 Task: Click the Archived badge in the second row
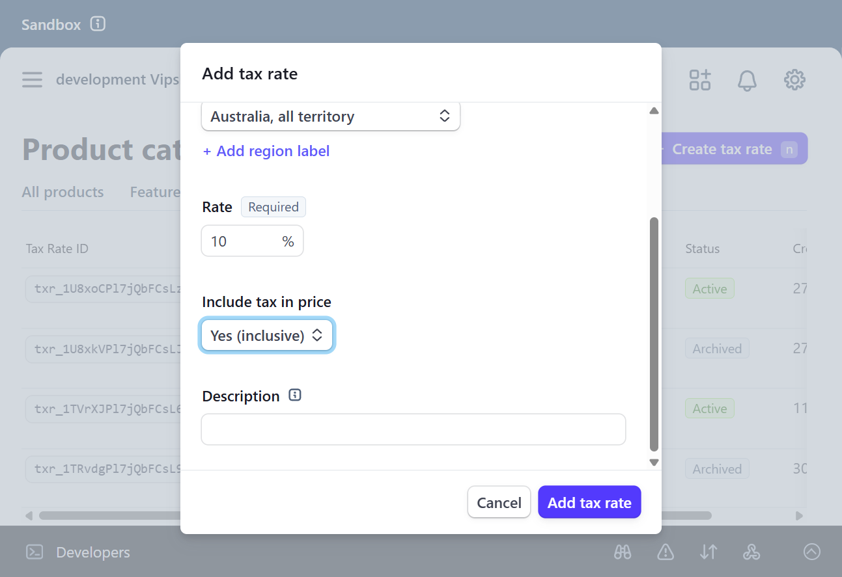point(717,349)
